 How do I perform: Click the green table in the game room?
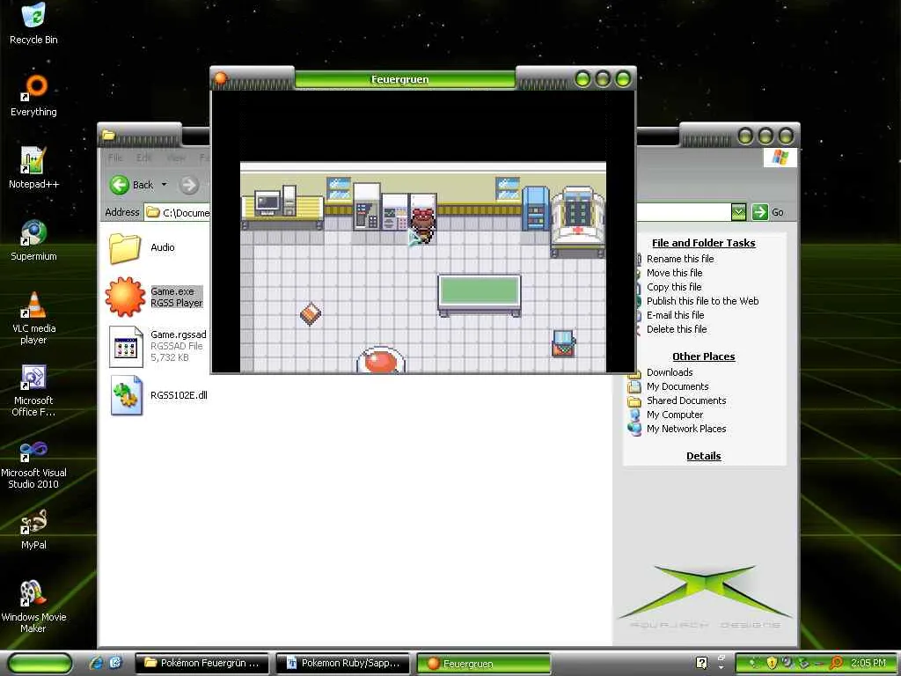point(480,295)
